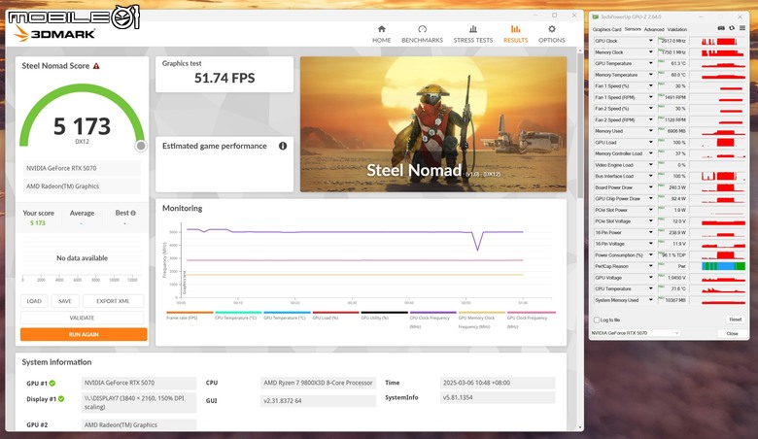Image resolution: width=758 pixels, height=439 pixels.
Task: Click Export XML button
Action: (x=113, y=301)
